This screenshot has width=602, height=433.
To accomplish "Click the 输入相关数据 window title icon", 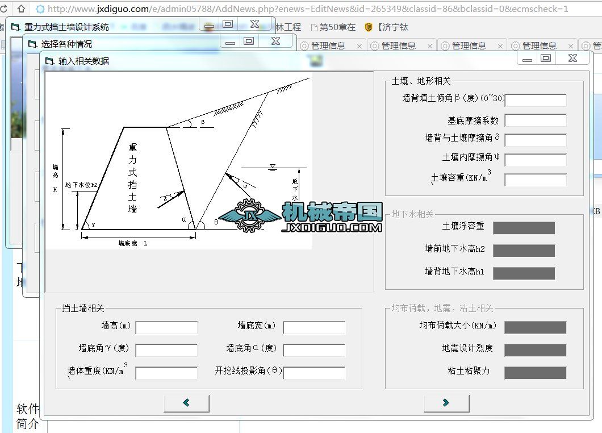I will pyautogui.click(x=50, y=61).
